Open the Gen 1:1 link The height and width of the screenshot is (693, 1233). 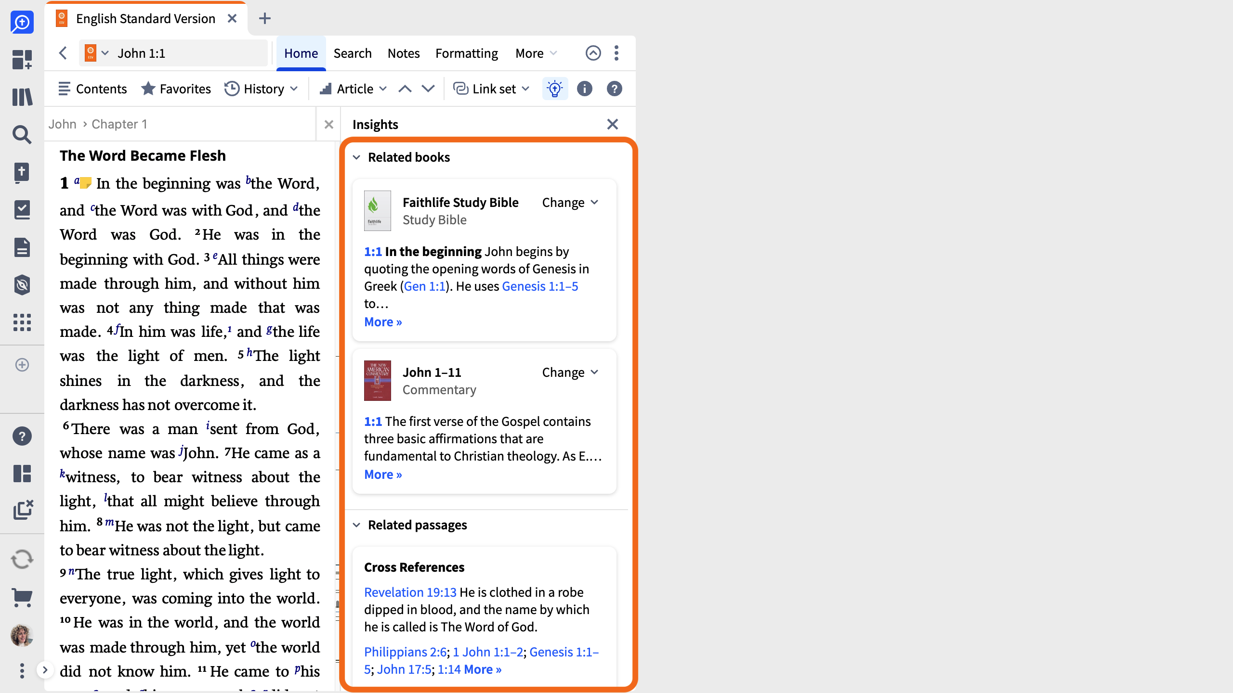(x=424, y=286)
